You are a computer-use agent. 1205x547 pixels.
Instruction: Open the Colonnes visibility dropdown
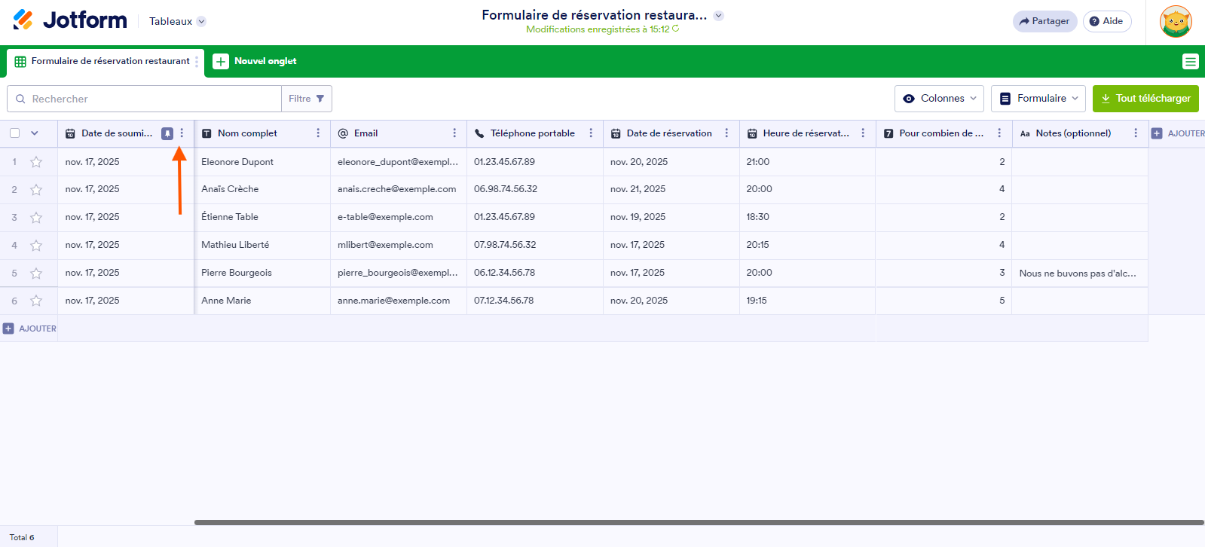[x=939, y=99]
